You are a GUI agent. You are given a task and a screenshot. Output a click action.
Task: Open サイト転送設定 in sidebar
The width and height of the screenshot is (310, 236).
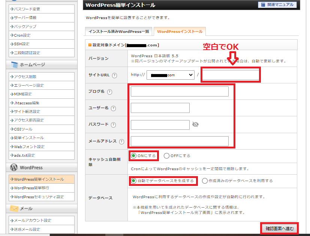pos(42,111)
